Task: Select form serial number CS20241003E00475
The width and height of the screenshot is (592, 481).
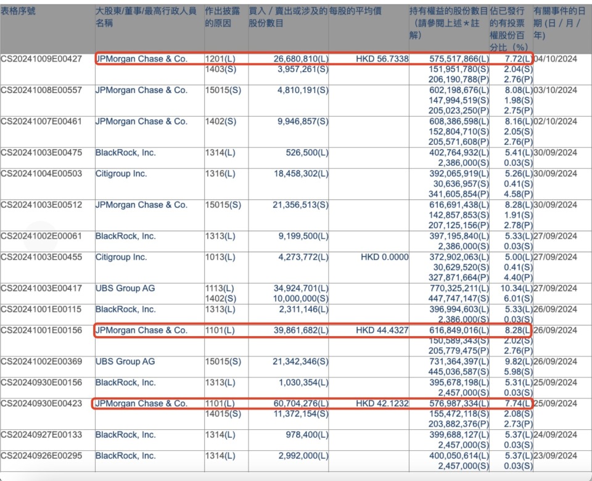Action: (41, 153)
